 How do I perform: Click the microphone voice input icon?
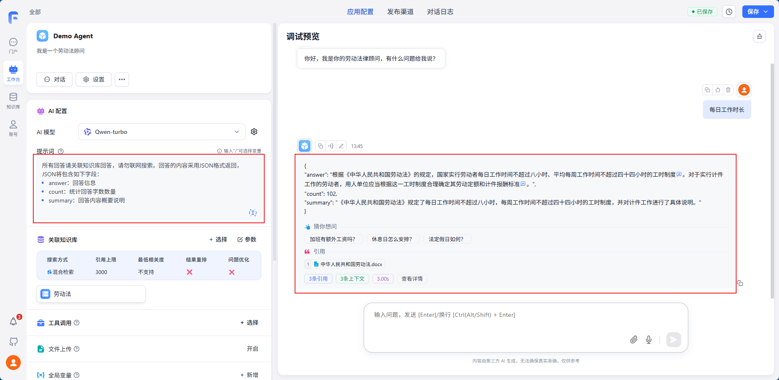coord(648,340)
